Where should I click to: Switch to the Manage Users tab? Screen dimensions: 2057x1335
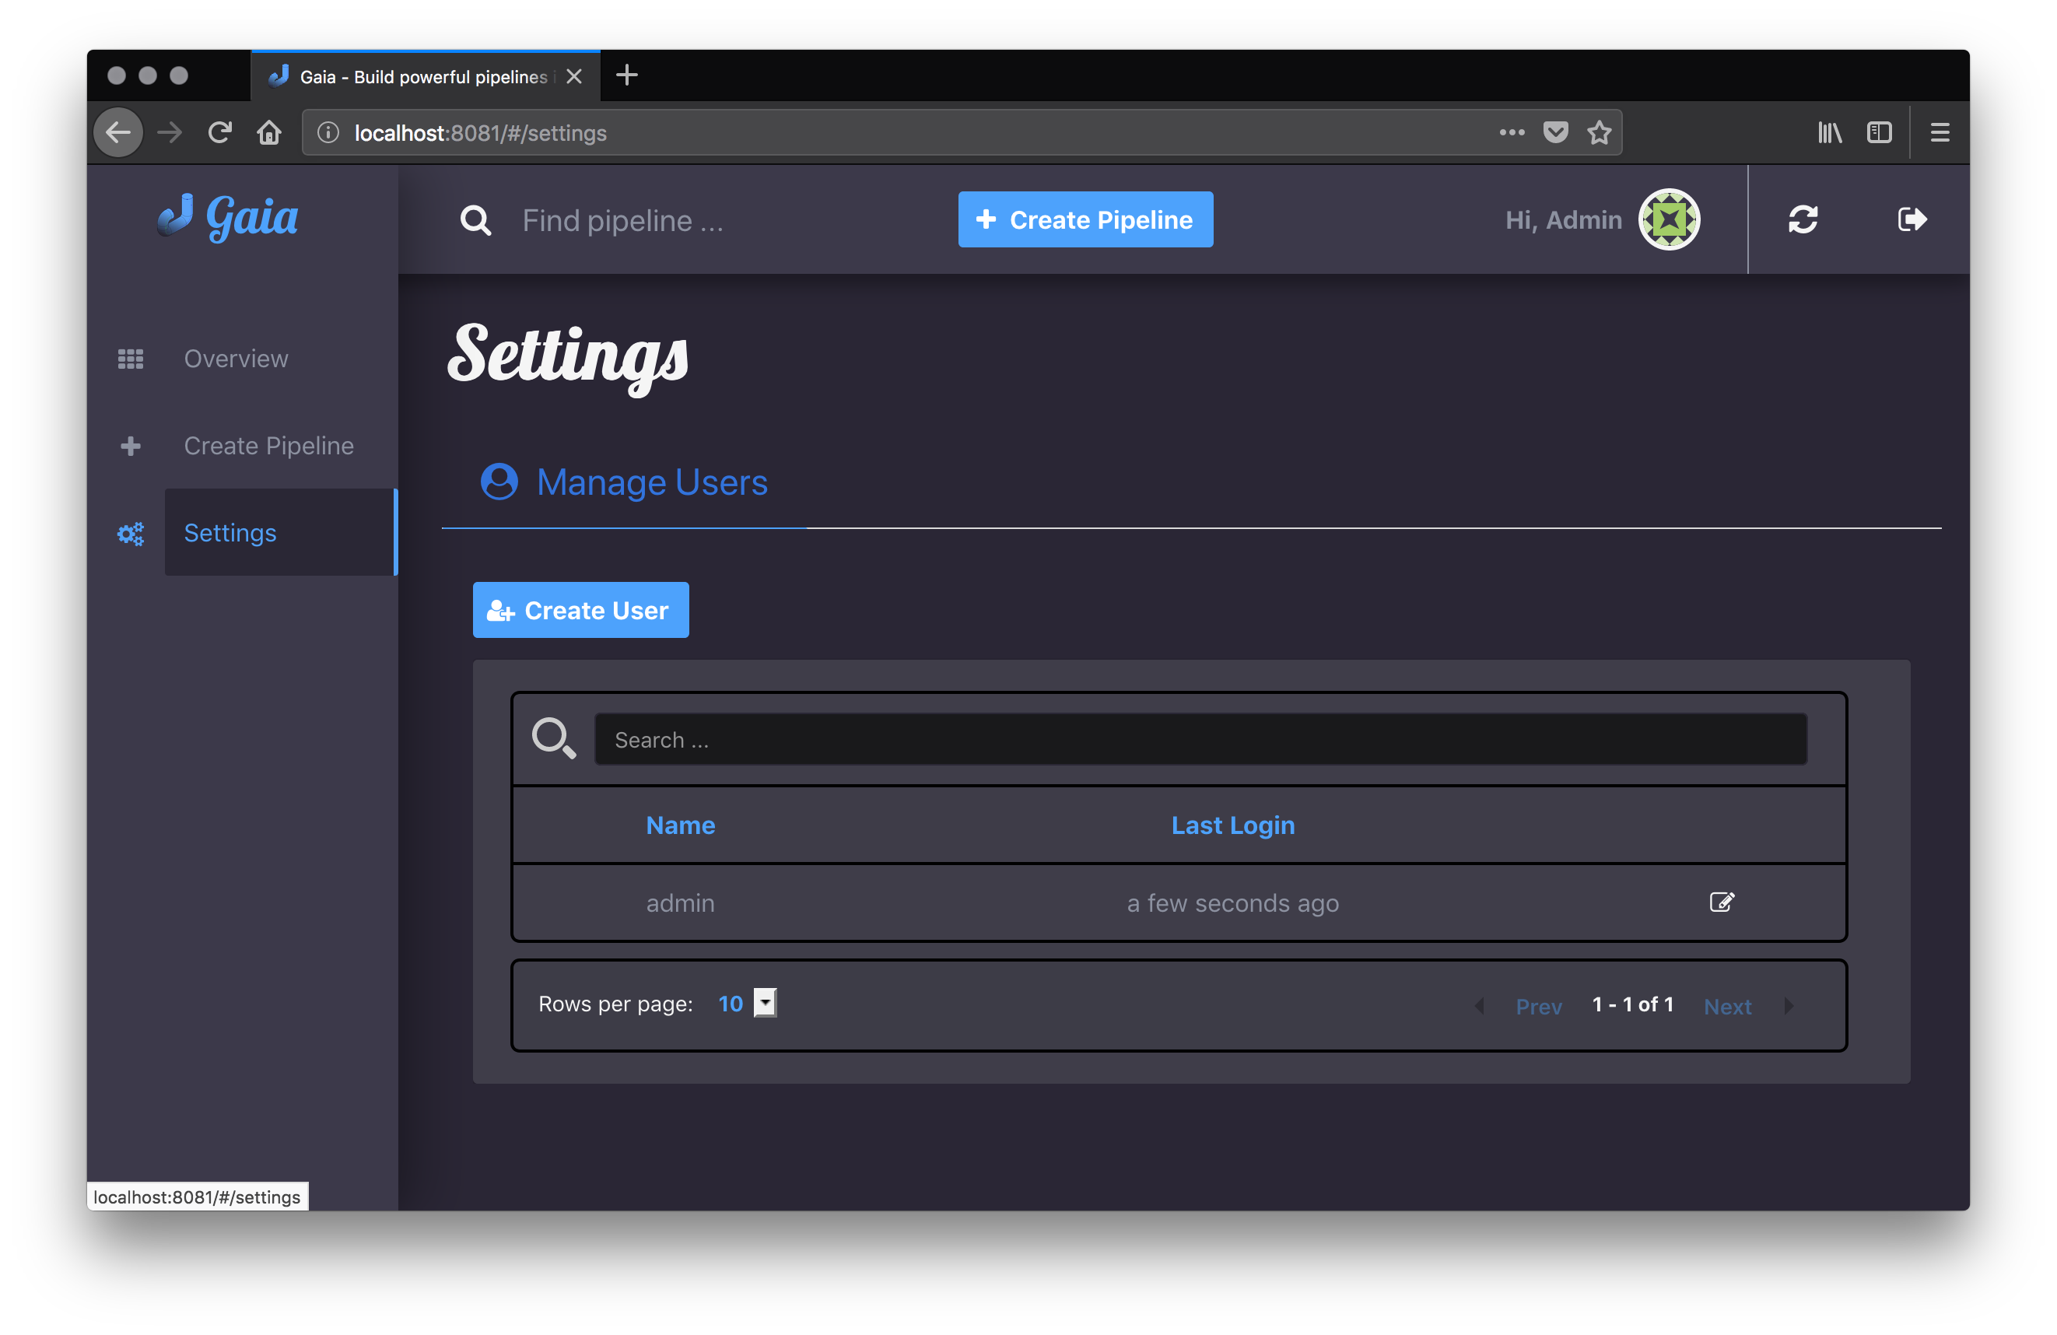click(624, 482)
